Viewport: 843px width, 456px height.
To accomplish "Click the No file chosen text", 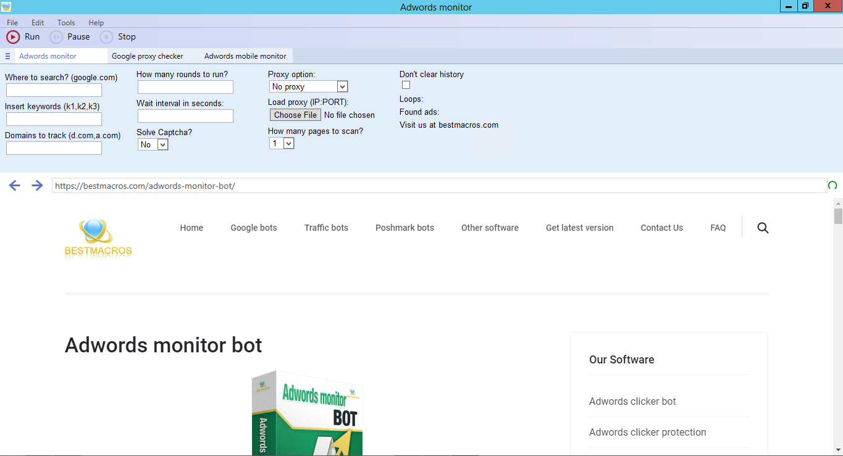I will pyautogui.click(x=349, y=115).
